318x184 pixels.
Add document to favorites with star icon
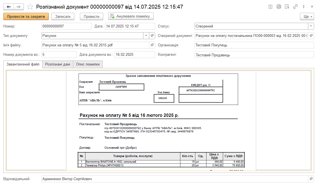tap(30, 7)
